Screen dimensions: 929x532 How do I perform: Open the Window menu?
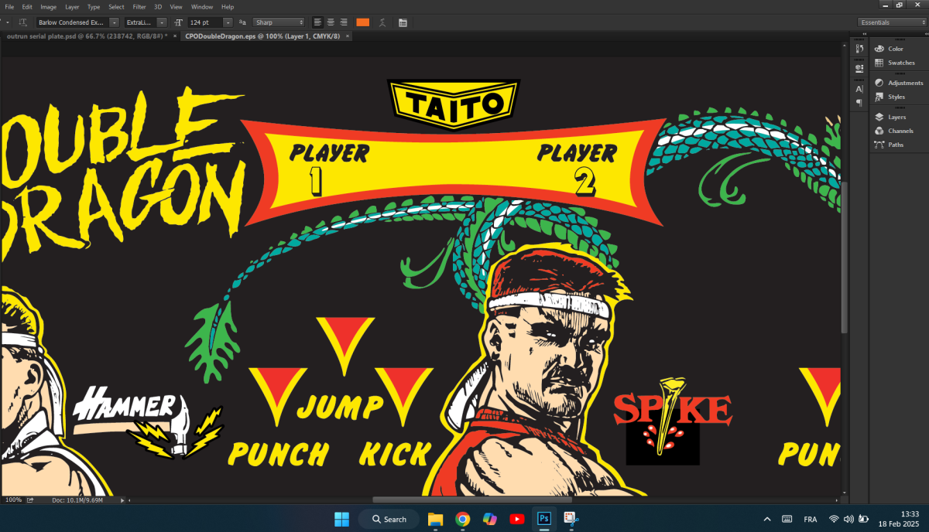click(x=202, y=7)
